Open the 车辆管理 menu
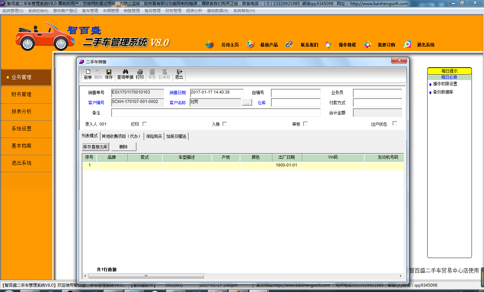 tap(111, 11)
